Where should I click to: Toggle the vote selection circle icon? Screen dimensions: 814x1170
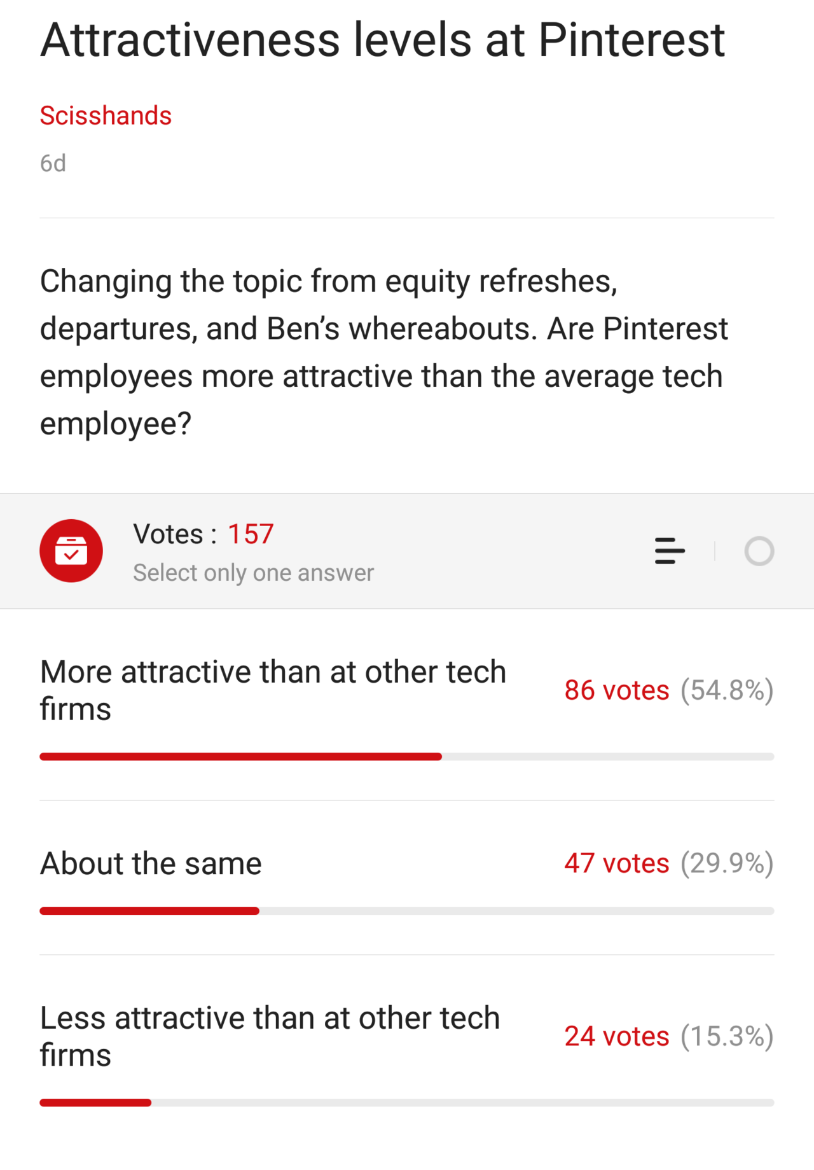click(759, 552)
